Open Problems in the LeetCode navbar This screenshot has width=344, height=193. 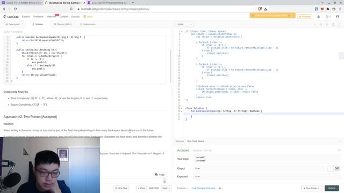[38, 17]
